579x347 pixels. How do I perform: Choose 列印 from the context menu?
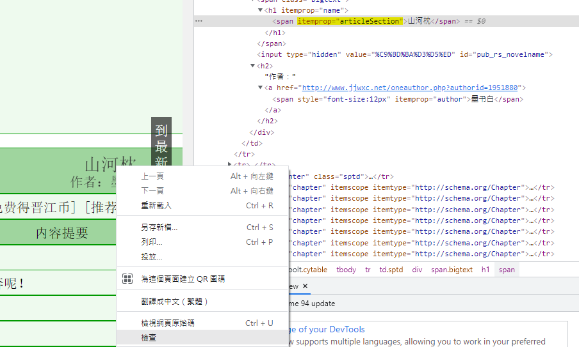pyautogui.click(x=202, y=242)
